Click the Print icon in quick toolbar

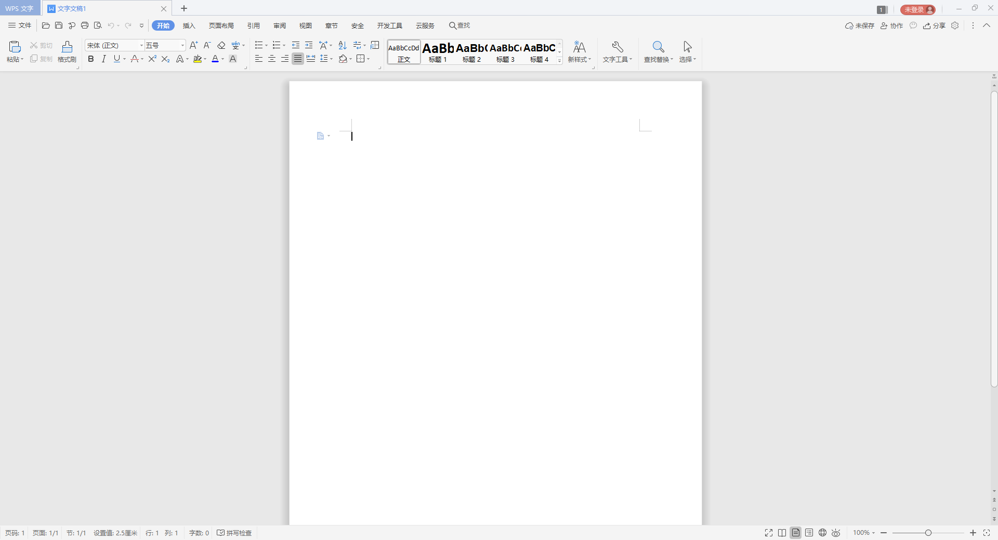click(85, 25)
